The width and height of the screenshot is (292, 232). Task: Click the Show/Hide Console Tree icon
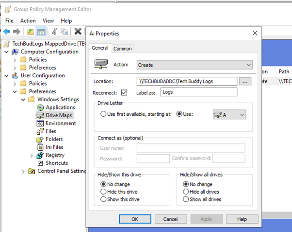click(41, 32)
